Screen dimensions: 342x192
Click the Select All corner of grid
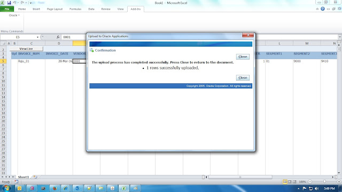click(x=3, y=43)
